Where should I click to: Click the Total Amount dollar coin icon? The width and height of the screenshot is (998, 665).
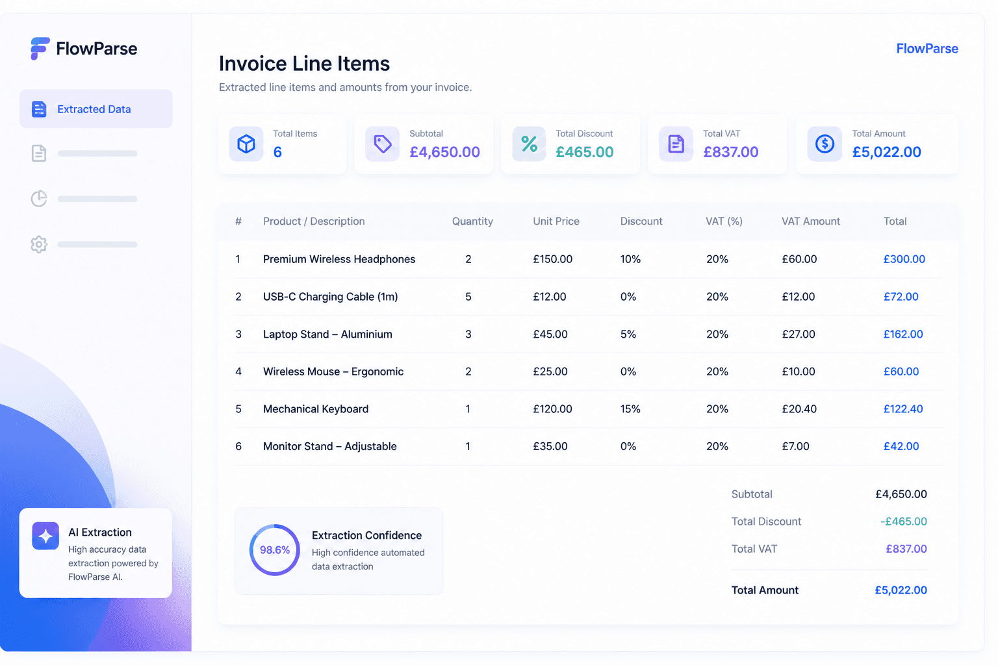pyautogui.click(x=825, y=144)
